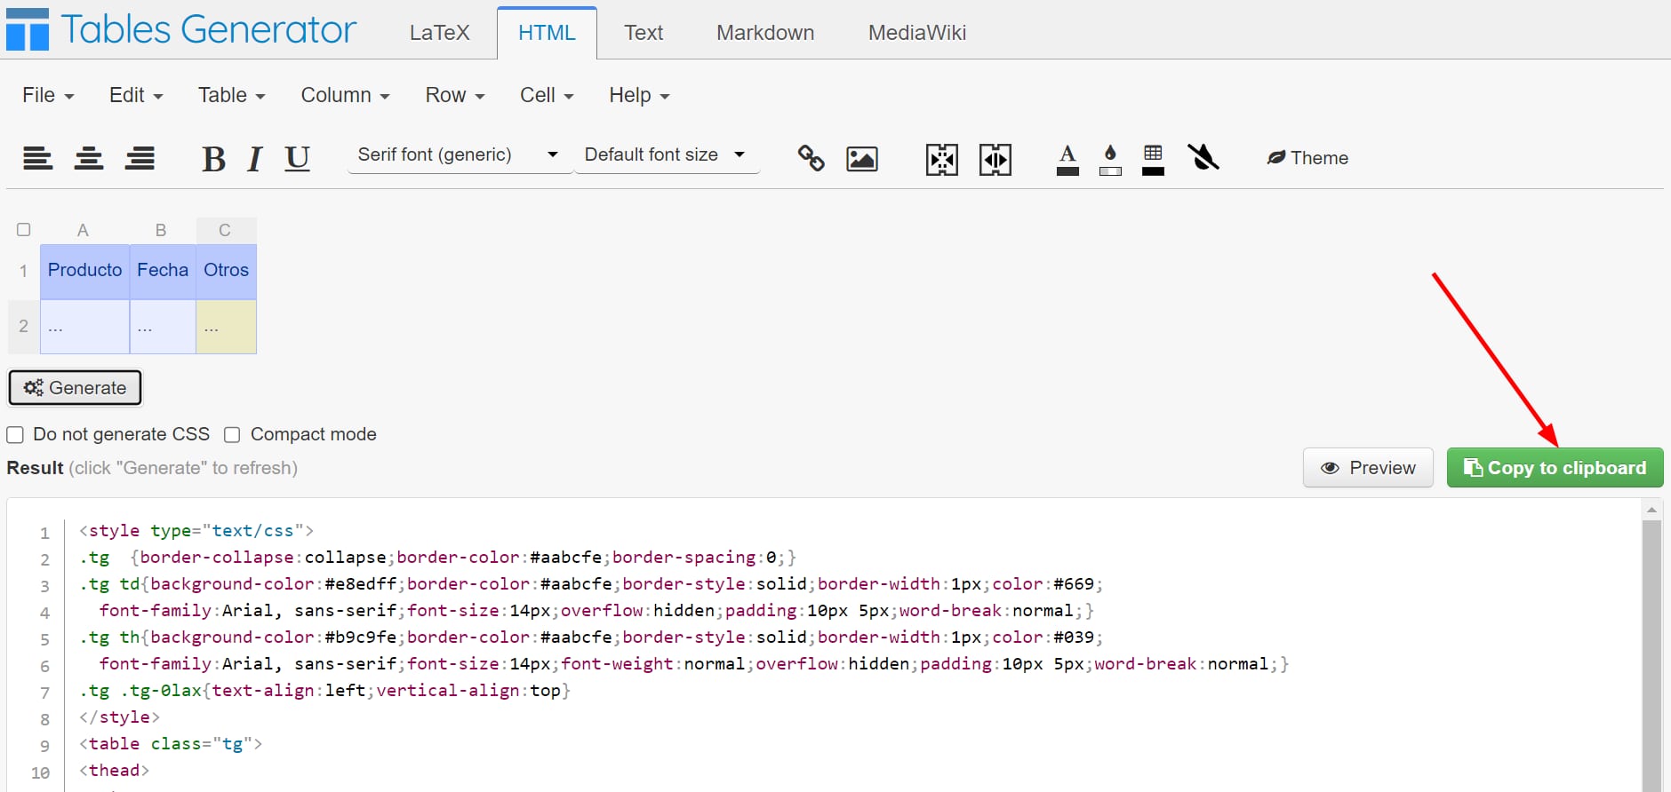Select the Producto header cell

click(x=84, y=271)
